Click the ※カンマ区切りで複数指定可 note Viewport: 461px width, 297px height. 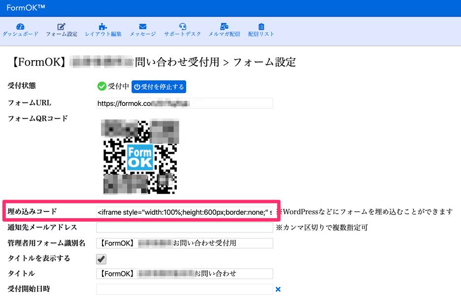click(322, 228)
